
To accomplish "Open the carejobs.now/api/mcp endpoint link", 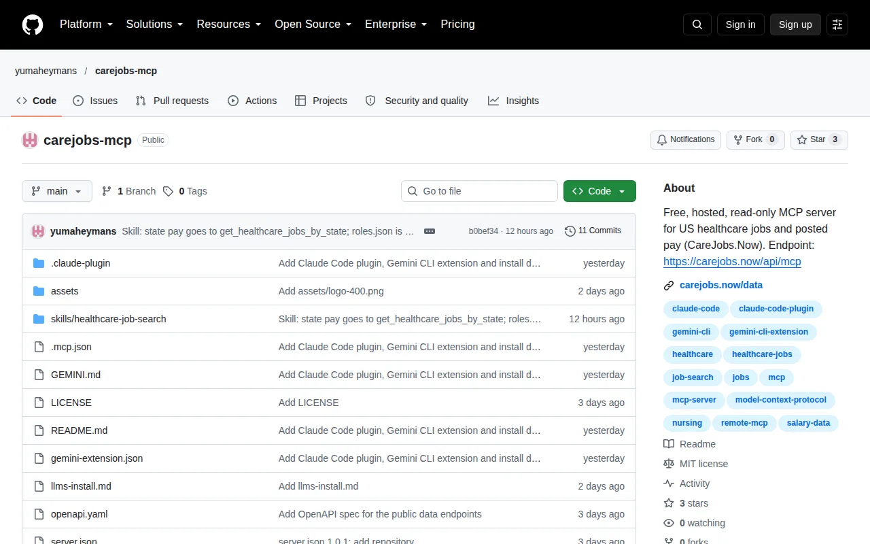I will [x=732, y=261].
